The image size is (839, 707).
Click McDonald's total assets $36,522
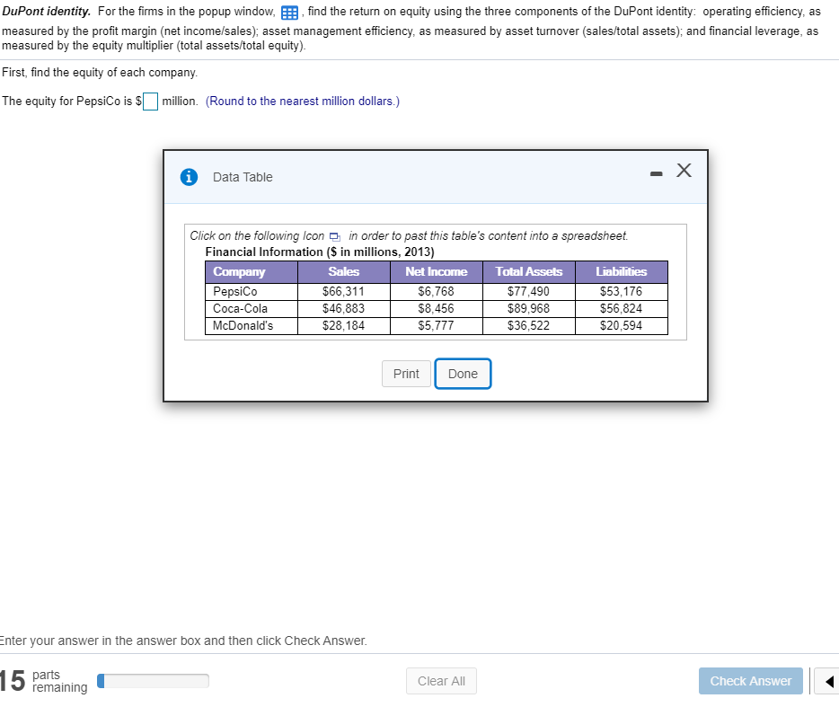[529, 326]
